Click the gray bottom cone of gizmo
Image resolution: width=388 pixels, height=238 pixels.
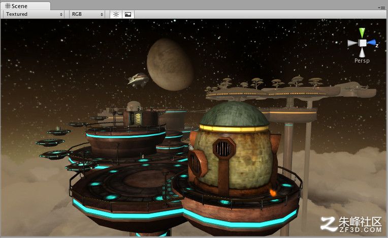pyautogui.click(x=362, y=52)
